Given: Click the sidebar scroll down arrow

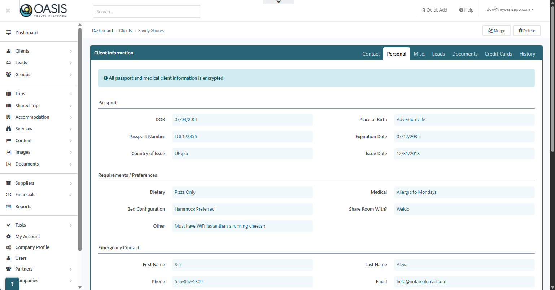Looking at the screenshot, I should coord(80,287).
